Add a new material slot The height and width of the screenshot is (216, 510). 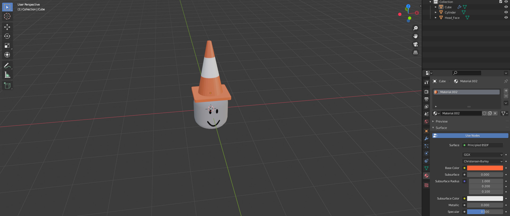pos(506,91)
